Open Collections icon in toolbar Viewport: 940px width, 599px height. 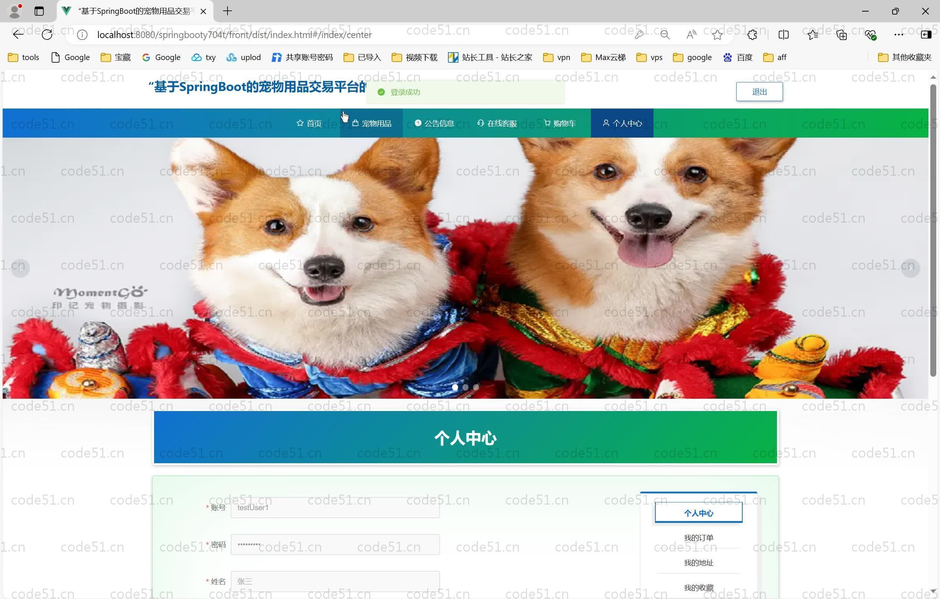coord(842,35)
